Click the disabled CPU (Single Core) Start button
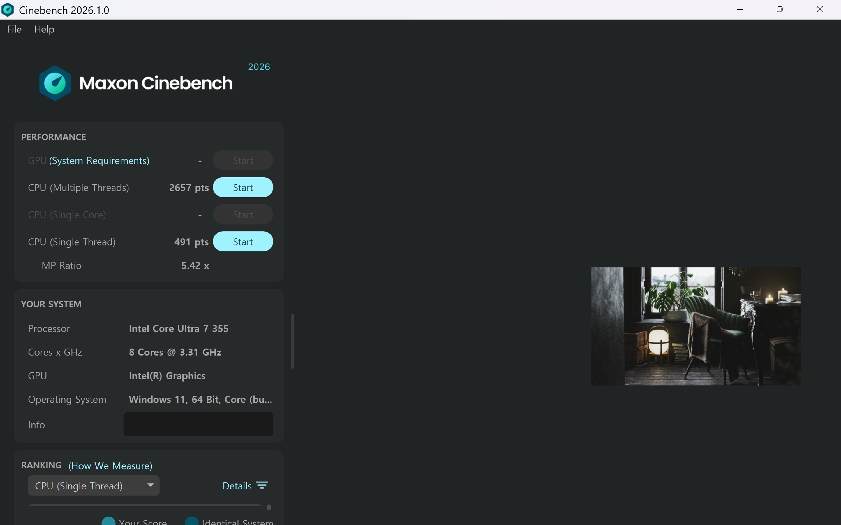The height and width of the screenshot is (525, 841). point(243,214)
